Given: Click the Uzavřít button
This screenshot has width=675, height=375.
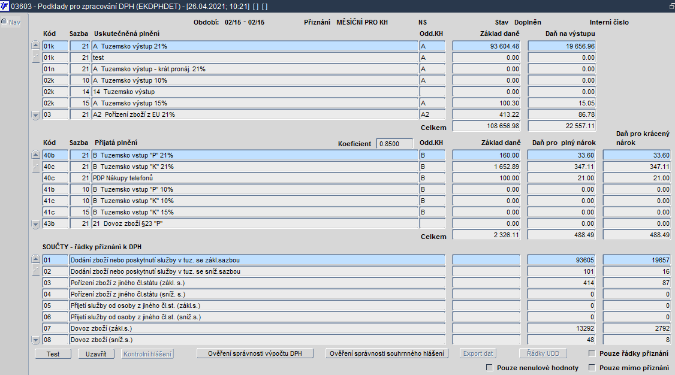Looking at the screenshot, I should pos(96,354).
